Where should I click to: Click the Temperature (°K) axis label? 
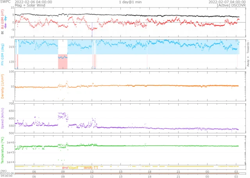tap(2, 149)
